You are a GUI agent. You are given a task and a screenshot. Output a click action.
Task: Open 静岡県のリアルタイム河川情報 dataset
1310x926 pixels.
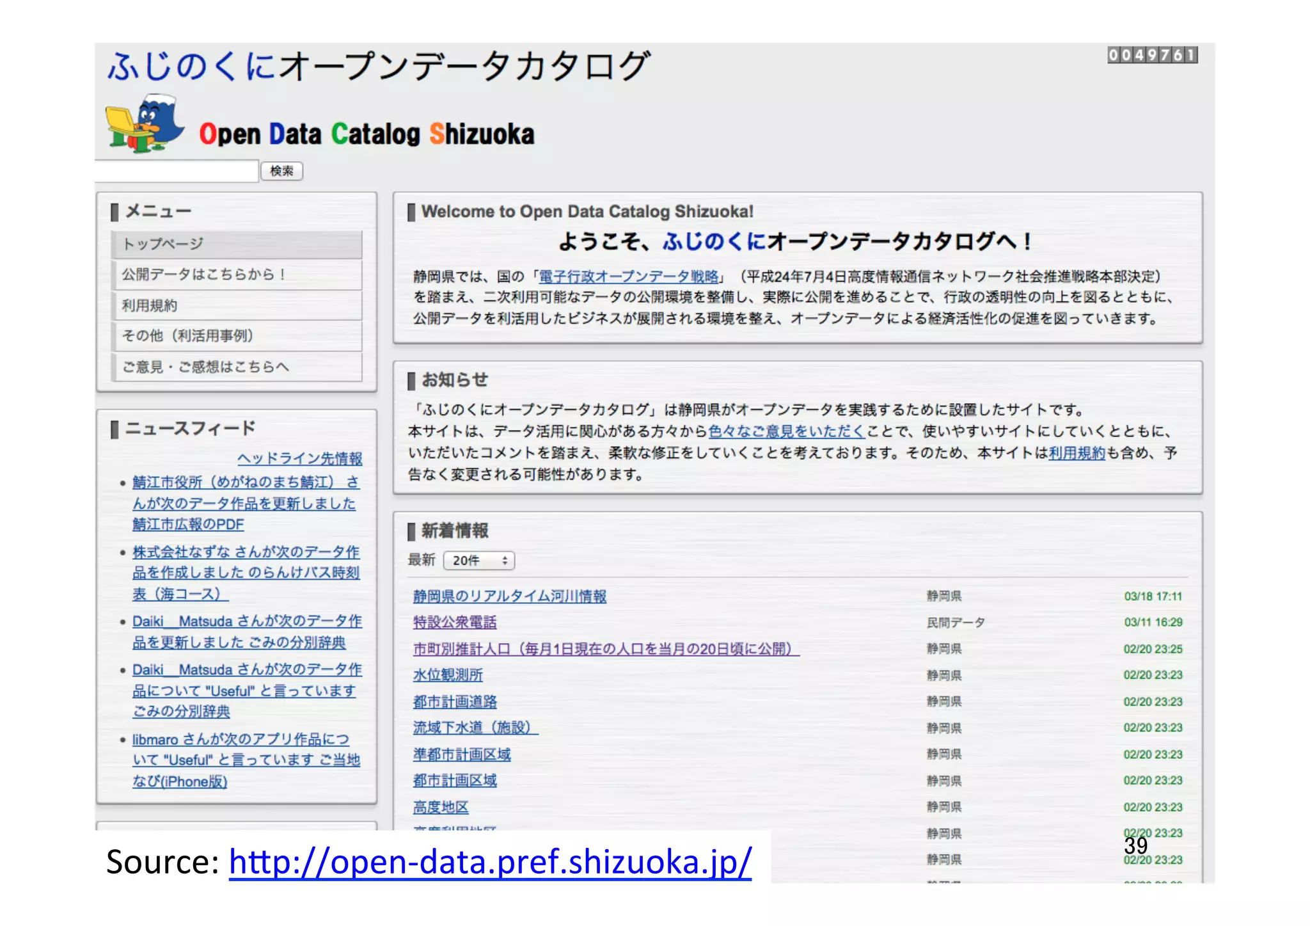click(x=509, y=596)
